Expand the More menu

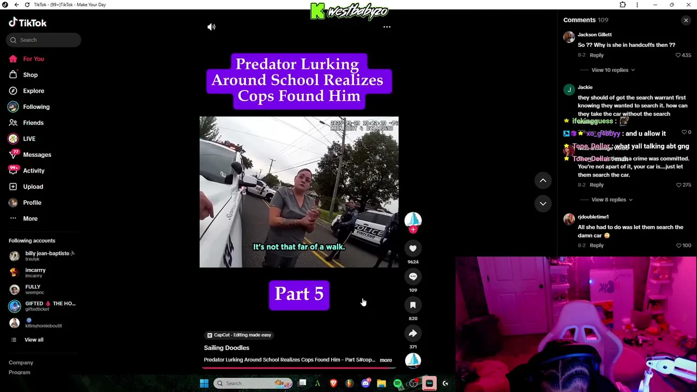(x=23, y=218)
